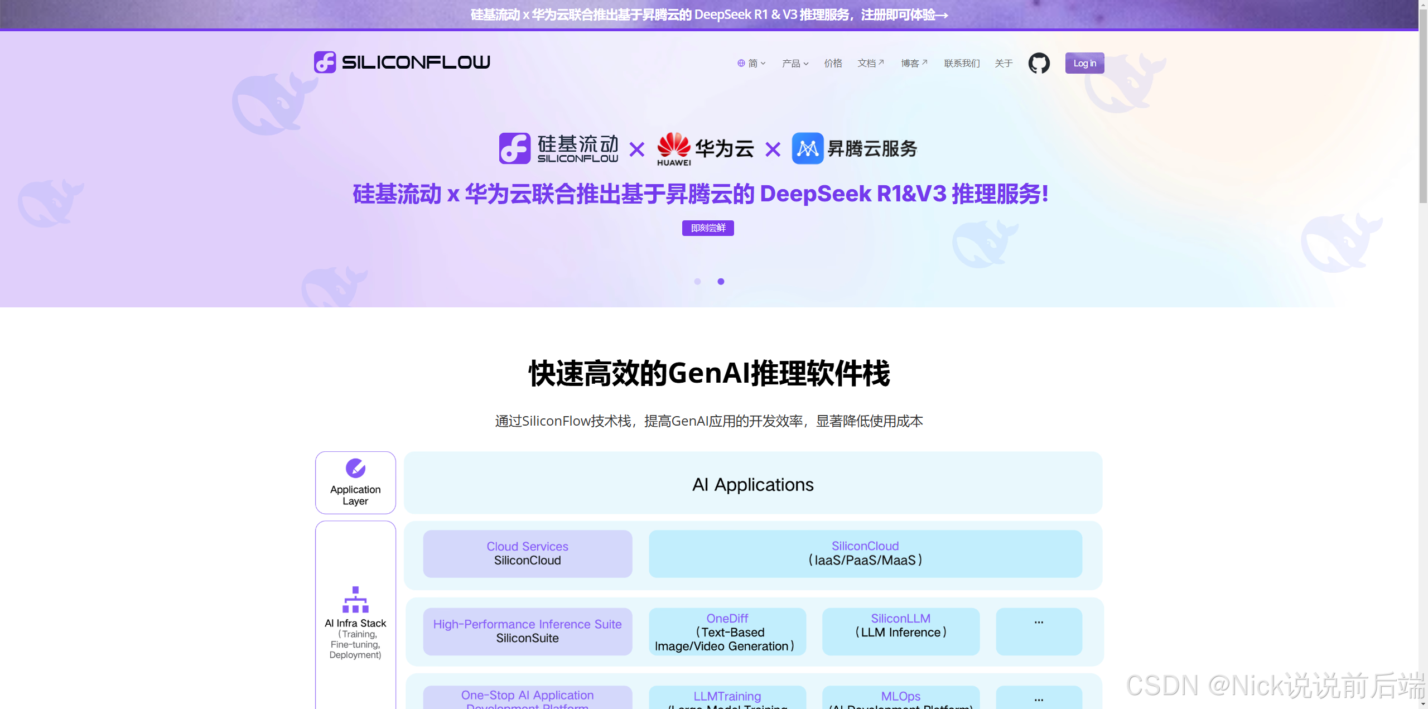1428x709 pixels.
Task: Click the SiliconFlow logo in header
Action: point(402,62)
